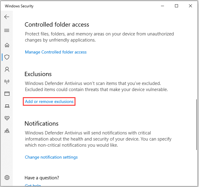Open the Home page icon
Viewport: 199px width, 187px height.
click(x=7, y=45)
